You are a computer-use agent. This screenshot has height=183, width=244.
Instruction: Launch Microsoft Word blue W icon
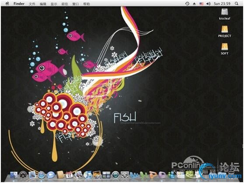click(x=134, y=175)
